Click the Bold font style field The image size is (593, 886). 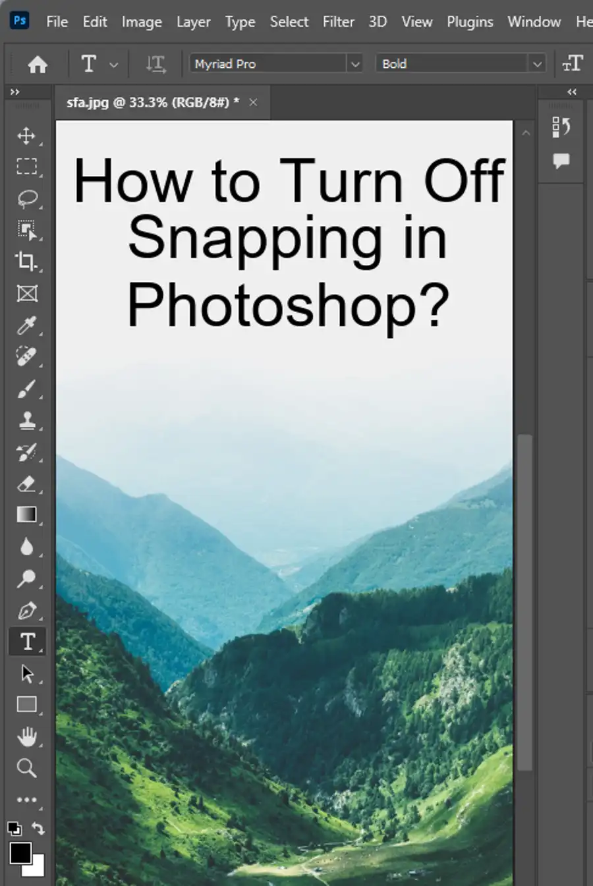point(453,64)
